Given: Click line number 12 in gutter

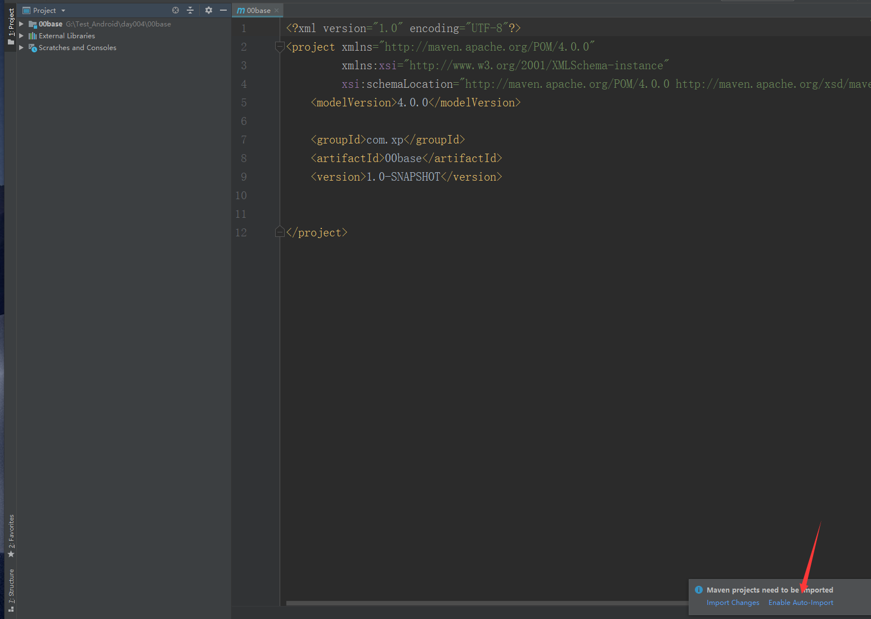Looking at the screenshot, I should pyautogui.click(x=241, y=232).
